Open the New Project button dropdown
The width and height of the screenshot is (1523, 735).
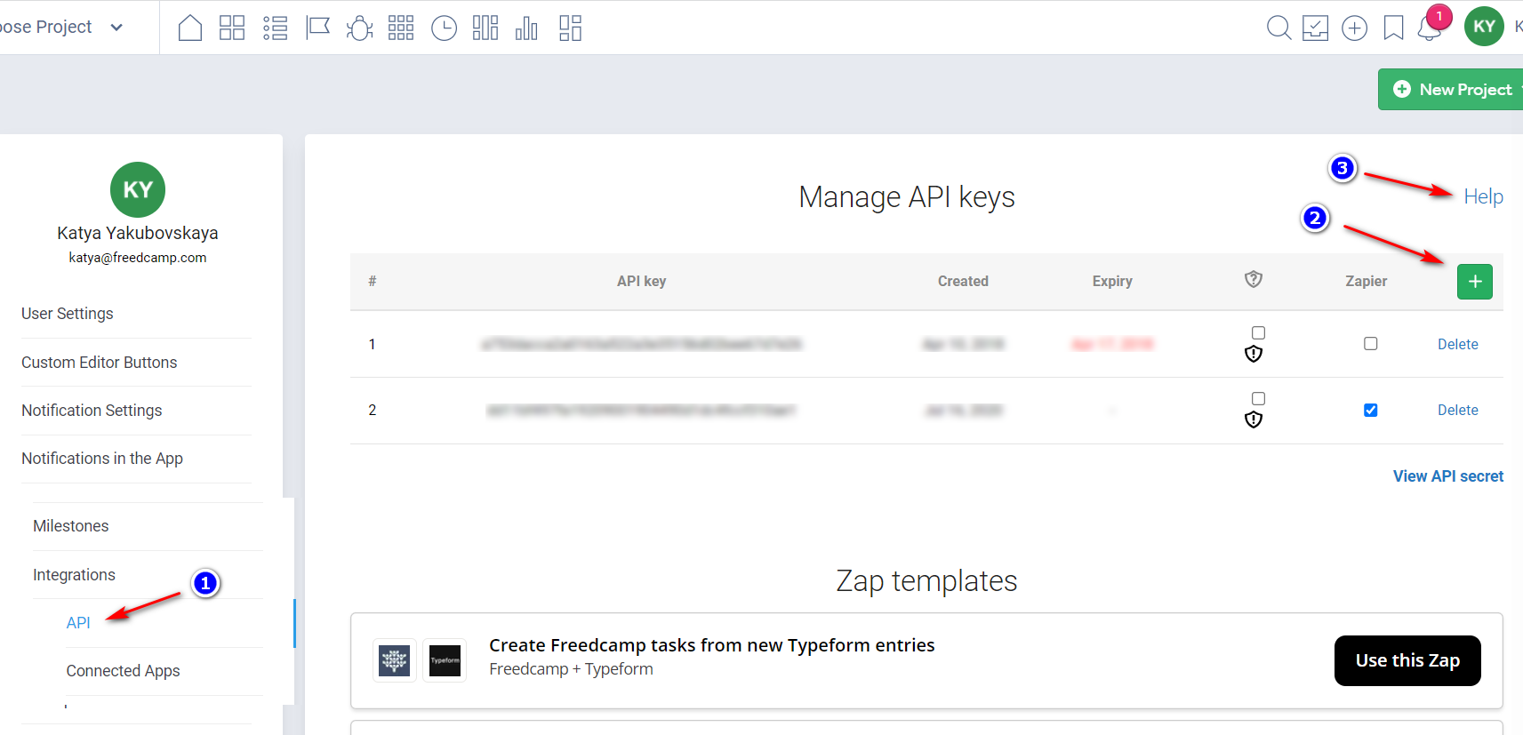point(1519,90)
